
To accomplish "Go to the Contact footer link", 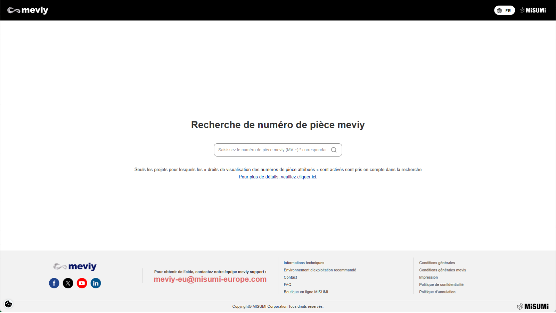I will (x=290, y=278).
